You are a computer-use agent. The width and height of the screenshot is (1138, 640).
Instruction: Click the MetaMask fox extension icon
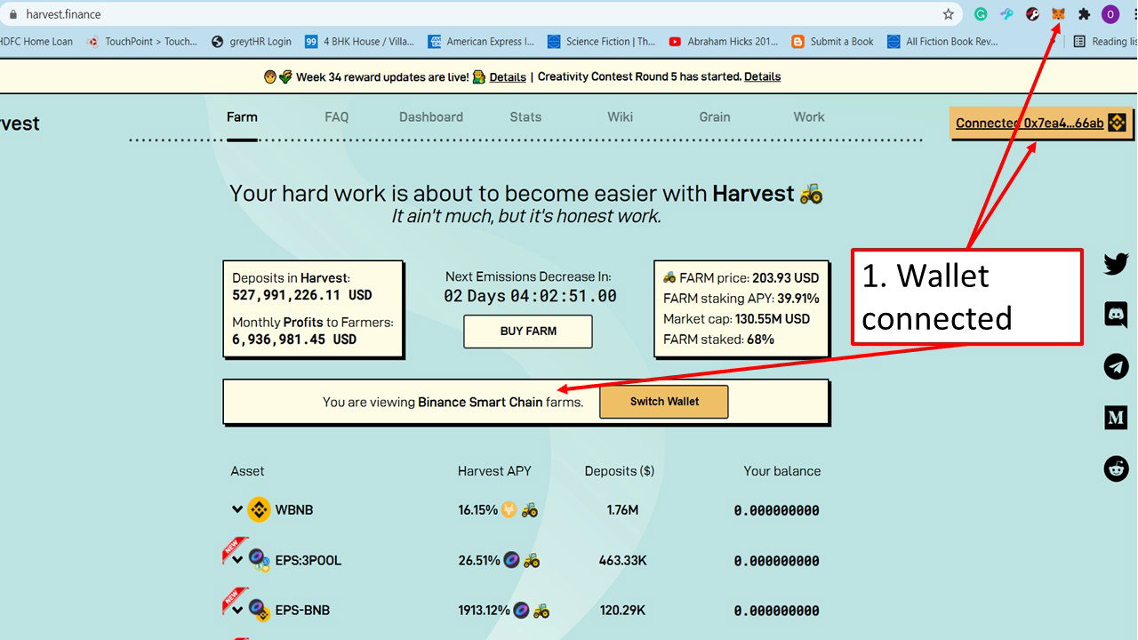tap(1058, 14)
